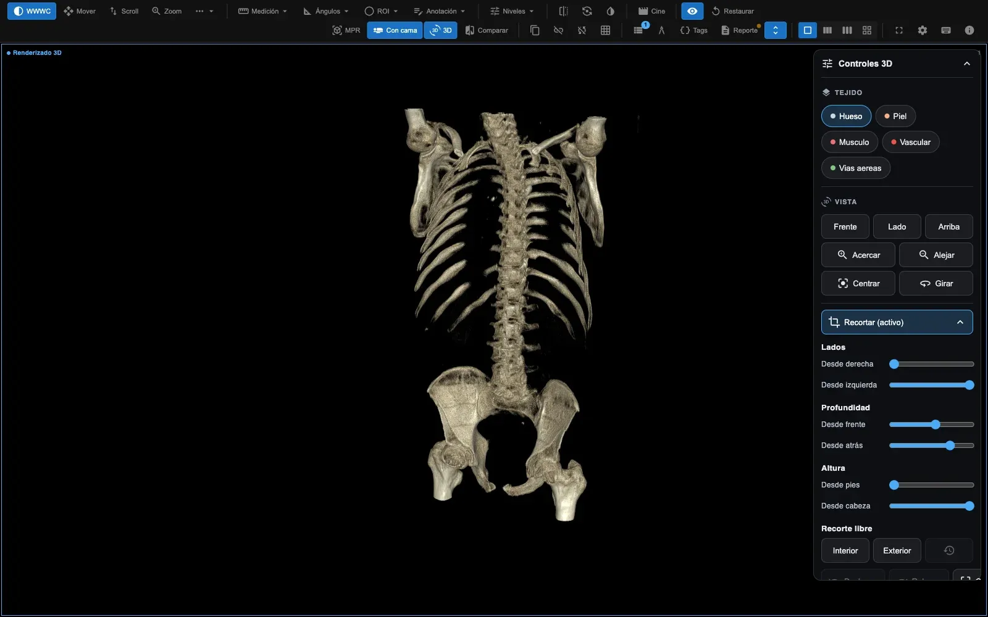Select Vias aereas tissue preset
The width and height of the screenshot is (988, 617).
click(856, 168)
